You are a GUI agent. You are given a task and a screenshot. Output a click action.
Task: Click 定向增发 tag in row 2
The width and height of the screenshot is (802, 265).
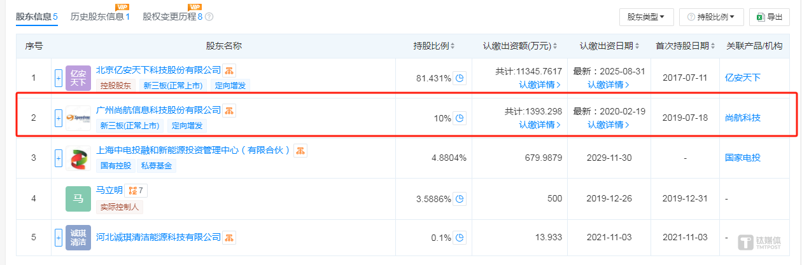186,126
